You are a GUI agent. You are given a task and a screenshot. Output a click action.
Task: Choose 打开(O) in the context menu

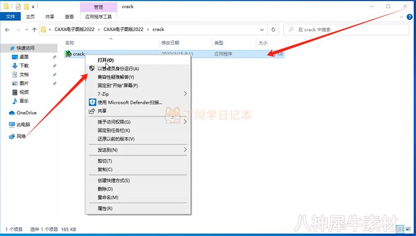coord(138,60)
